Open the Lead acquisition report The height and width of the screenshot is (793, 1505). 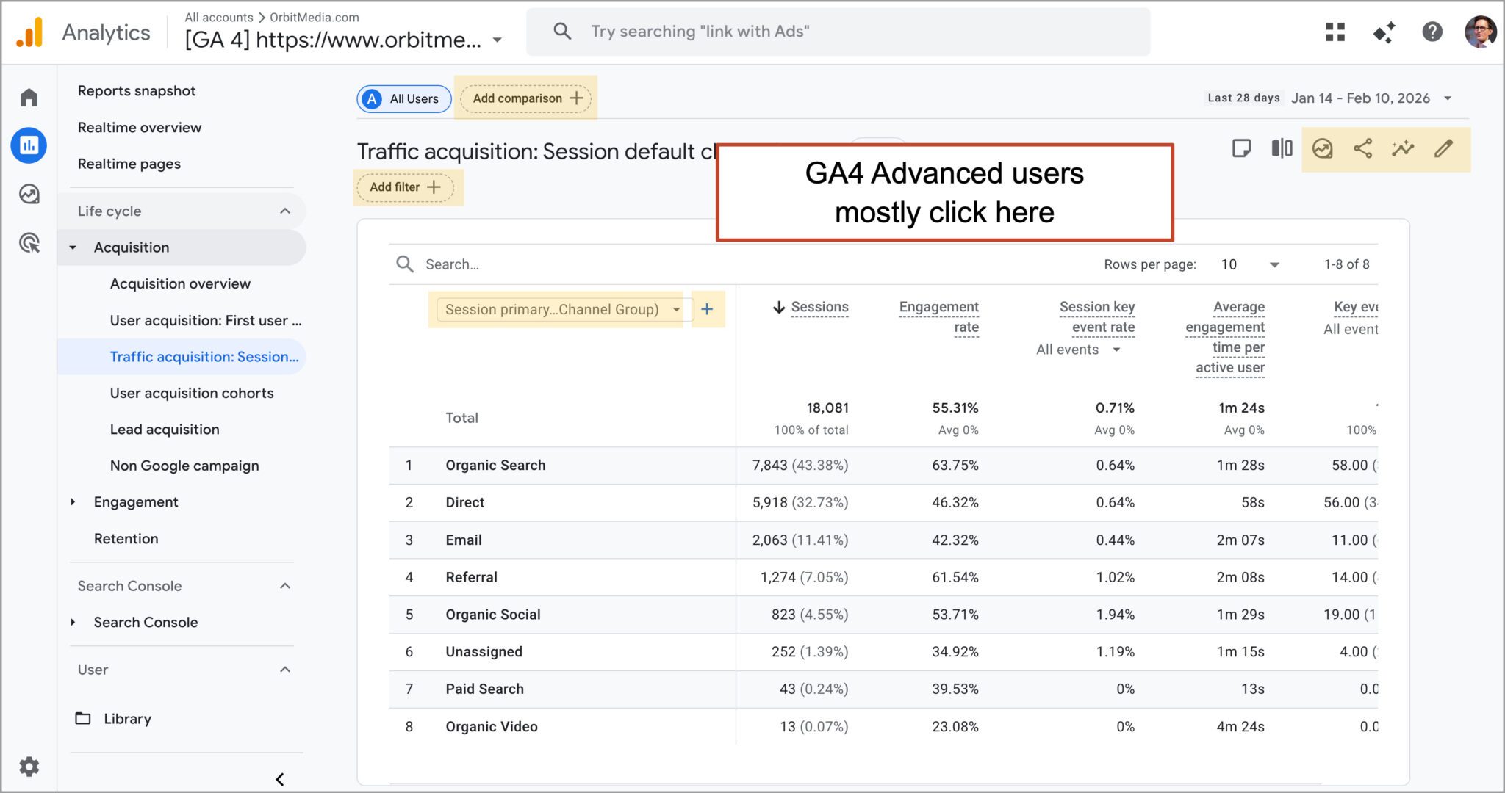[165, 429]
